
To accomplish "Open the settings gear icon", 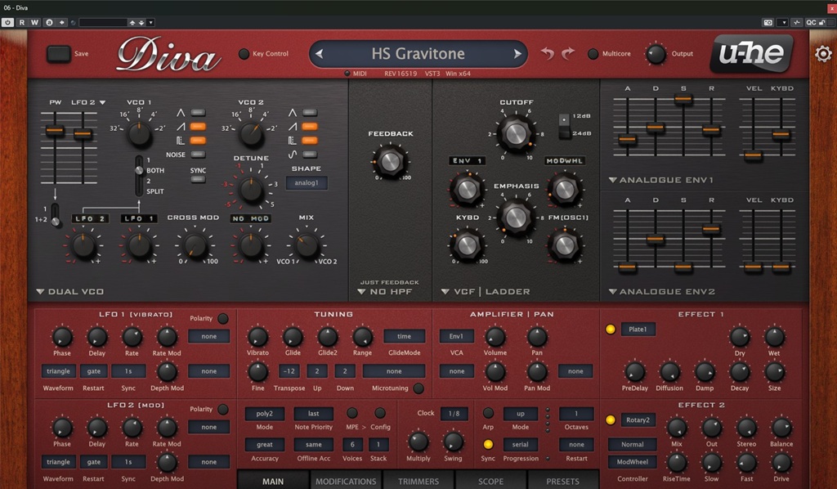I will [823, 53].
